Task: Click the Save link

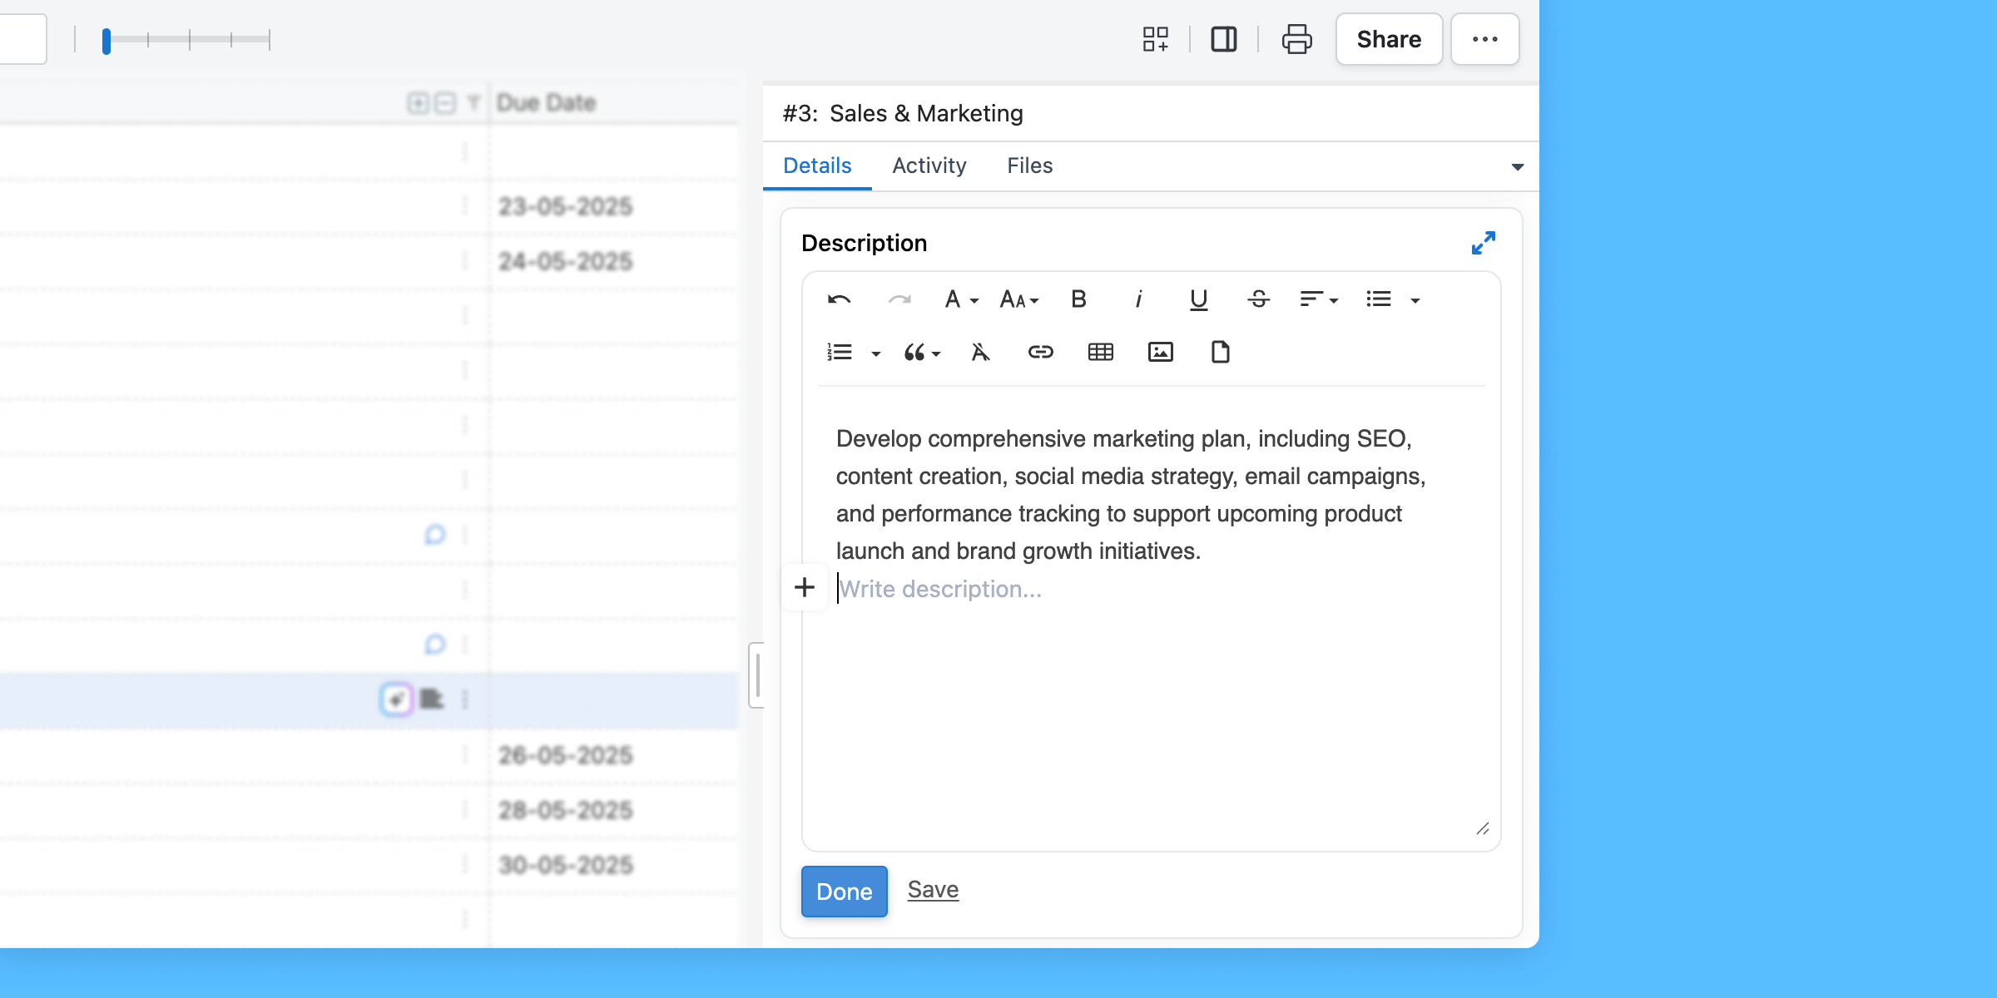Action: (x=933, y=890)
